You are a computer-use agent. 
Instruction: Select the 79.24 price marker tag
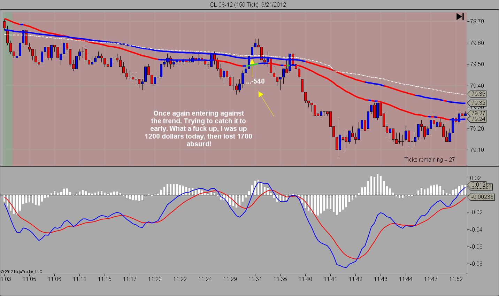477,119
